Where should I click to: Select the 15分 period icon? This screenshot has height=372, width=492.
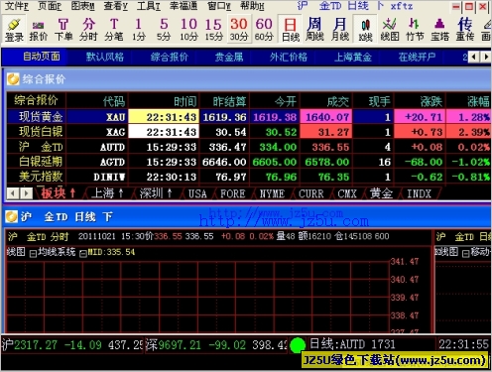pyautogui.click(x=213, y=30)
